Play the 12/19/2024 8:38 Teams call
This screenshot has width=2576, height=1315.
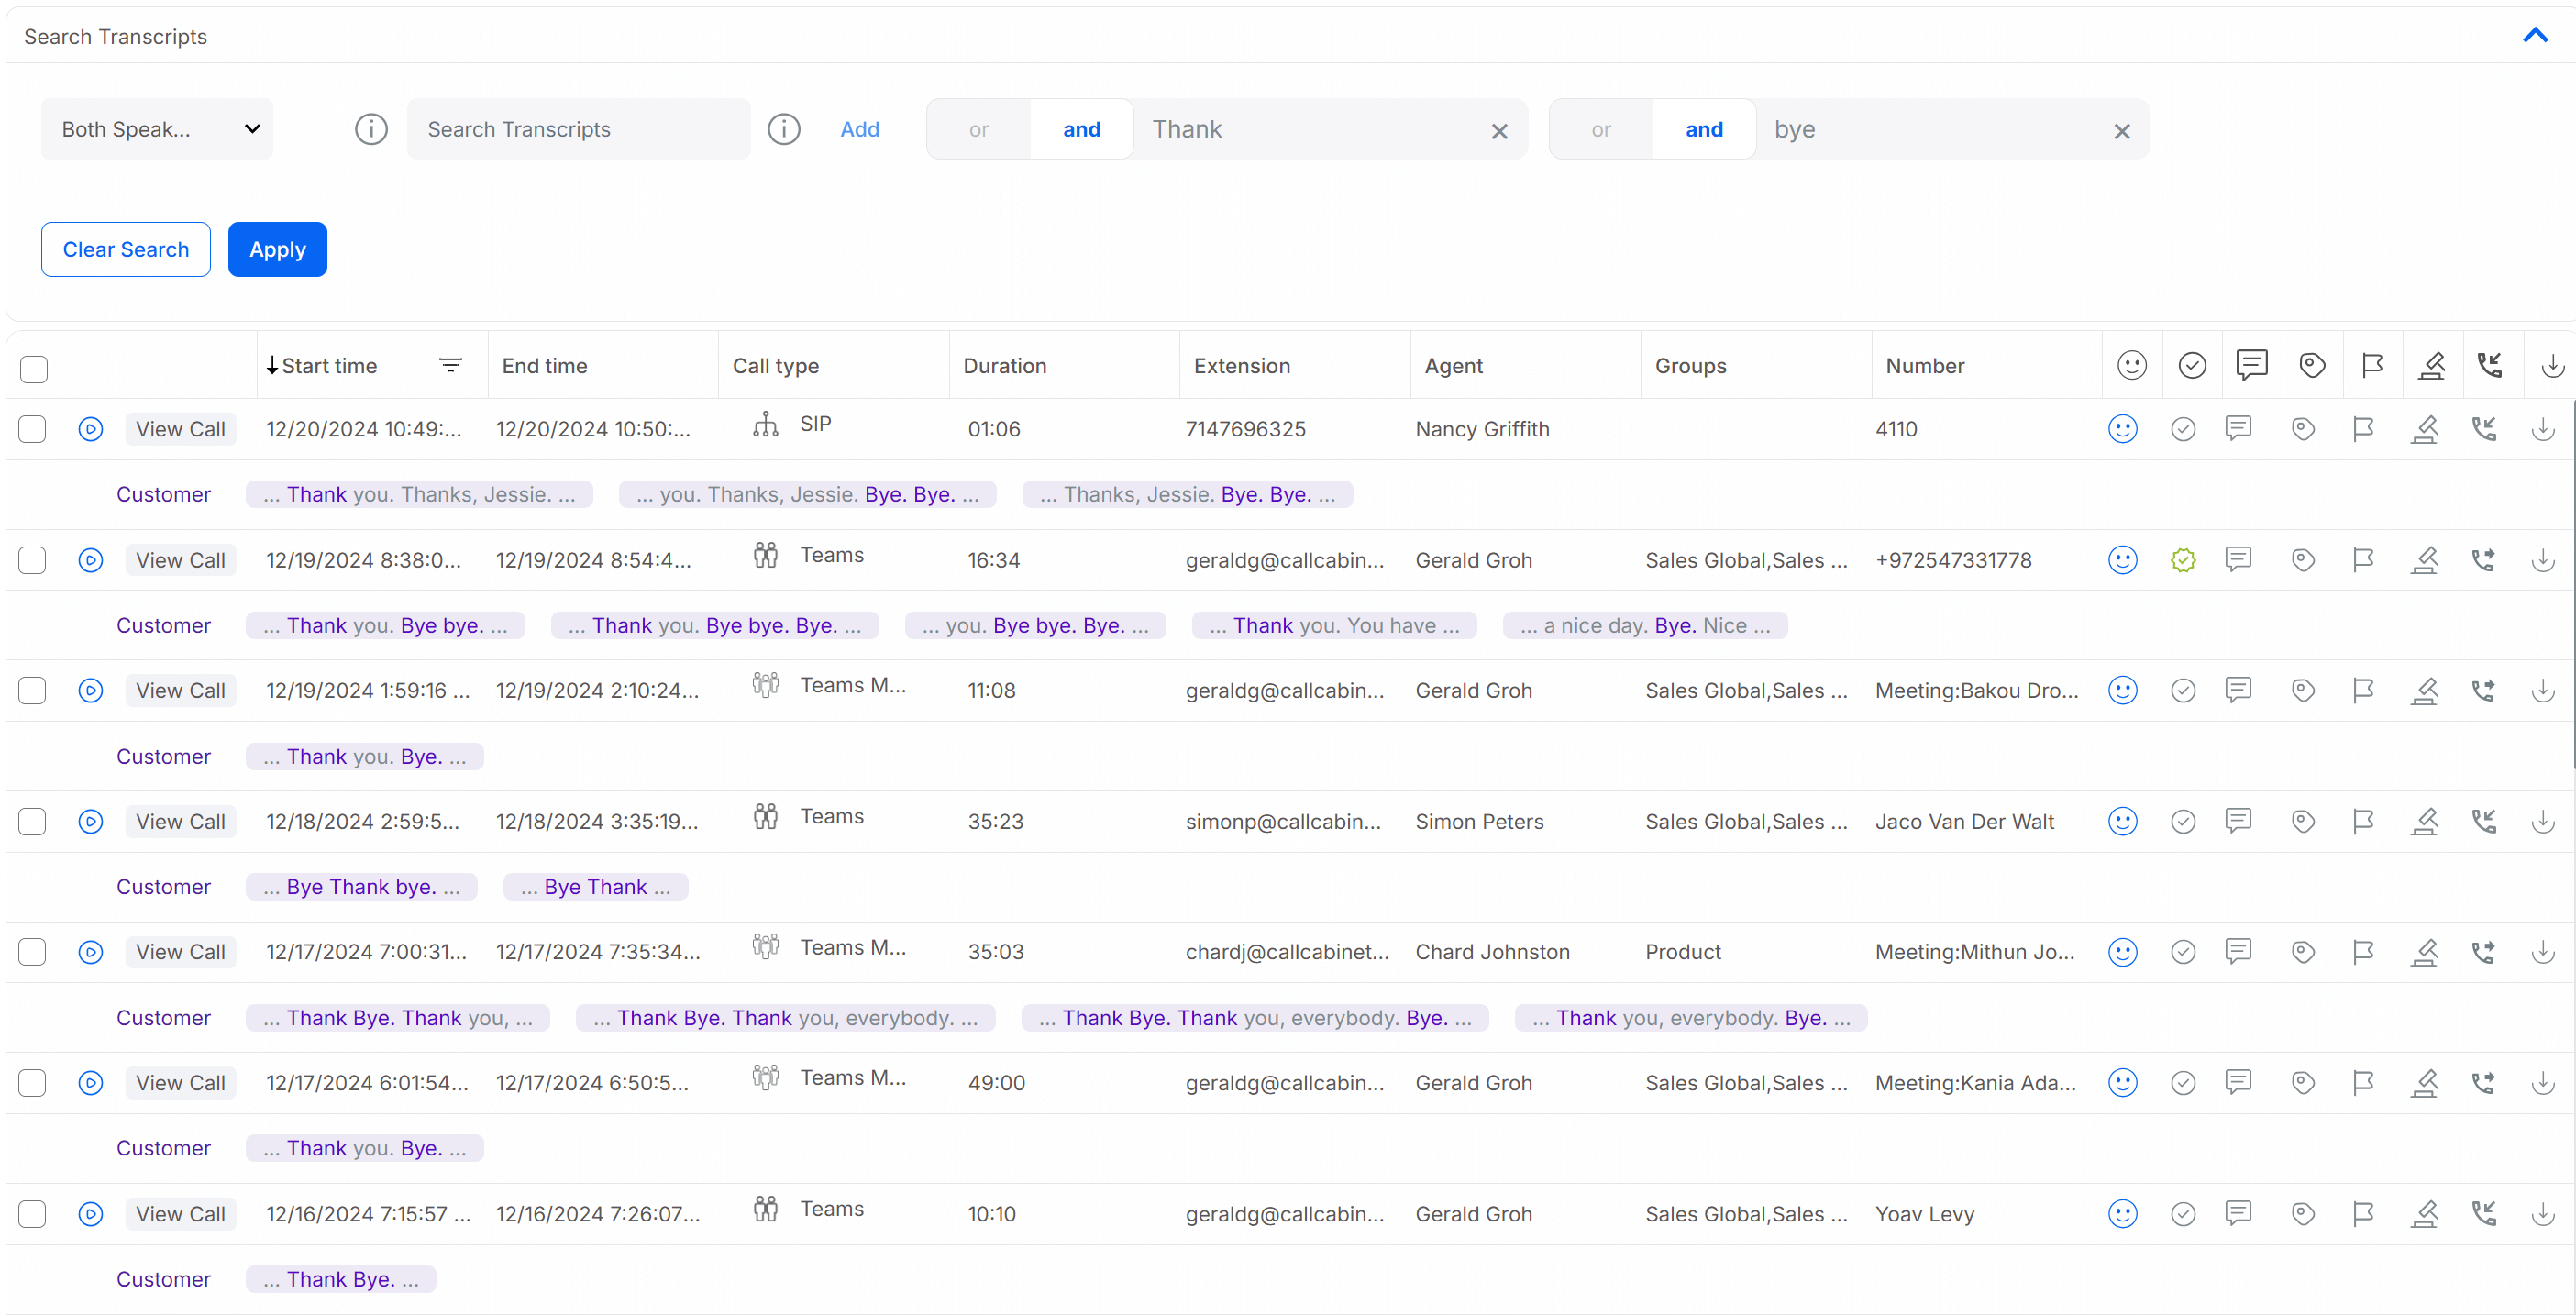point(91,560)
